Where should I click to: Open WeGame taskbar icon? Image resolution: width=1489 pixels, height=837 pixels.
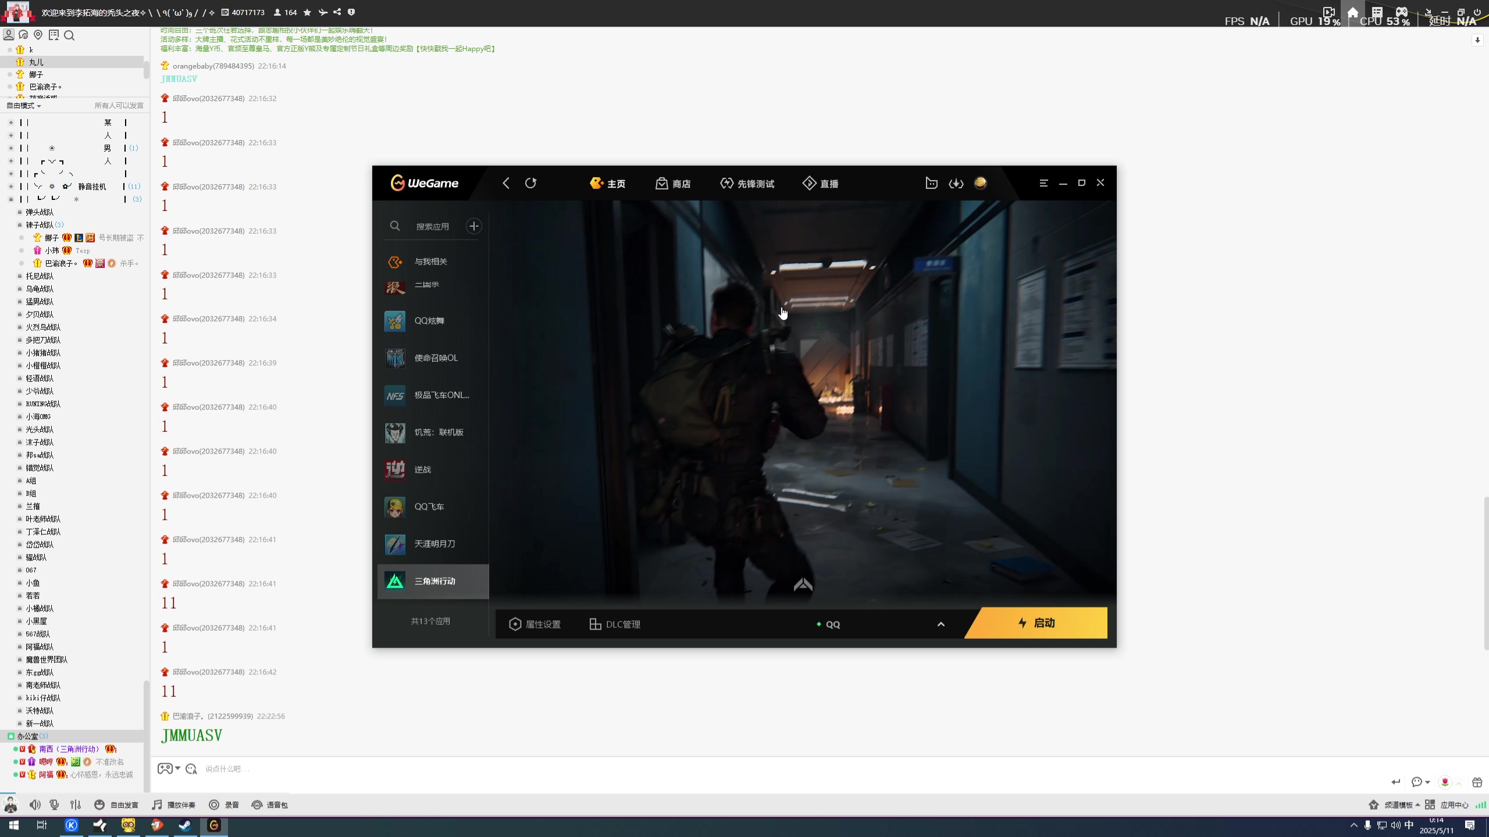[214, 825]
